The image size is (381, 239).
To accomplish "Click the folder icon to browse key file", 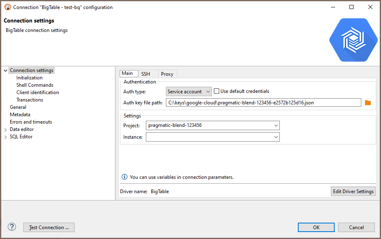I will (x=367, y=103).
